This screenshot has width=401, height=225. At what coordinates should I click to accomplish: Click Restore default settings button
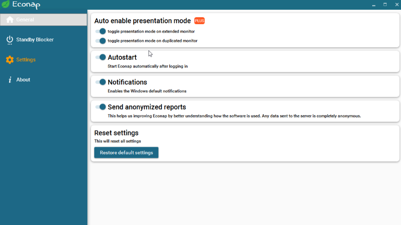click(x=126, y=153)
